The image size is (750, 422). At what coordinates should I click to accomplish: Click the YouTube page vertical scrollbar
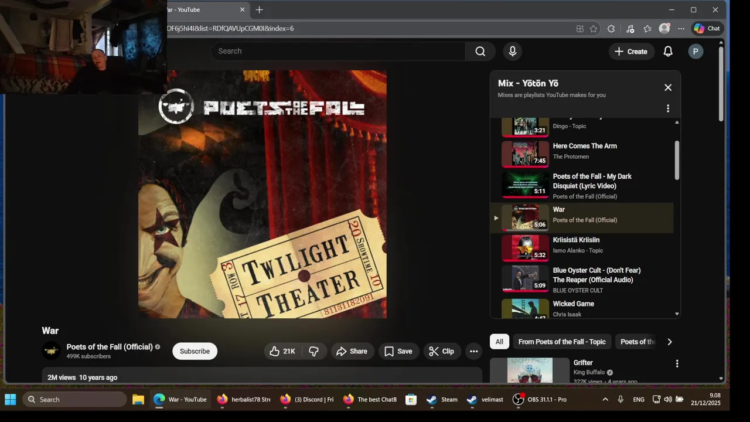click(721, 84)
